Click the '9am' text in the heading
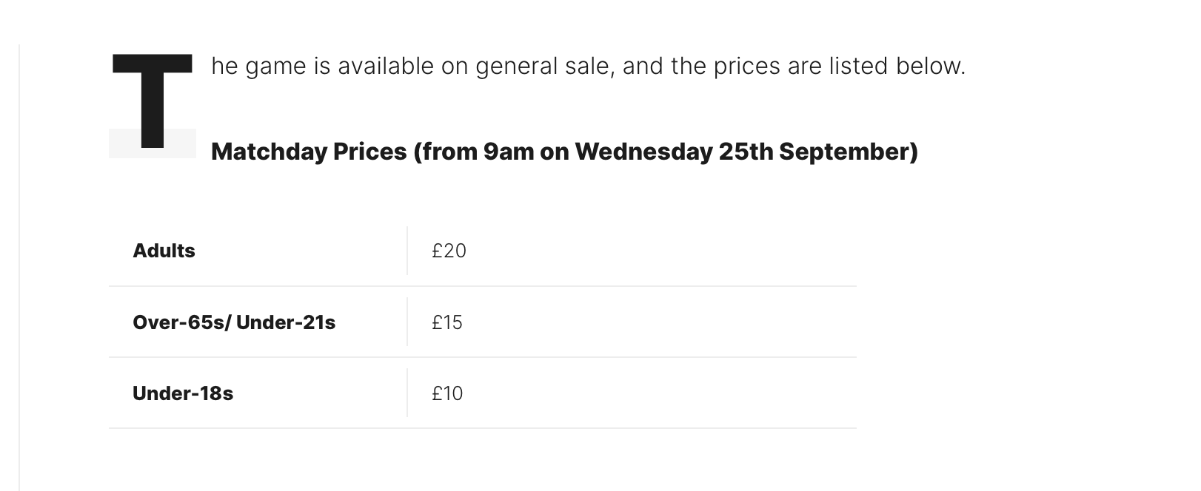Screen dimensions: 1201x491 tap(508, 152)
